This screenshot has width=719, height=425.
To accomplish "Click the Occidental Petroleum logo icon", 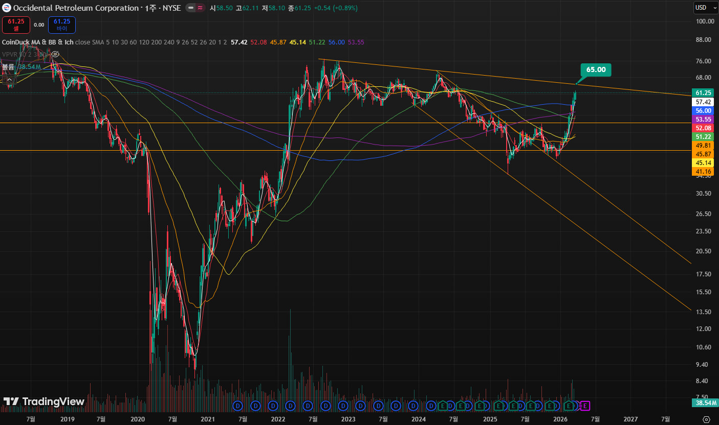I will [7, 8].
